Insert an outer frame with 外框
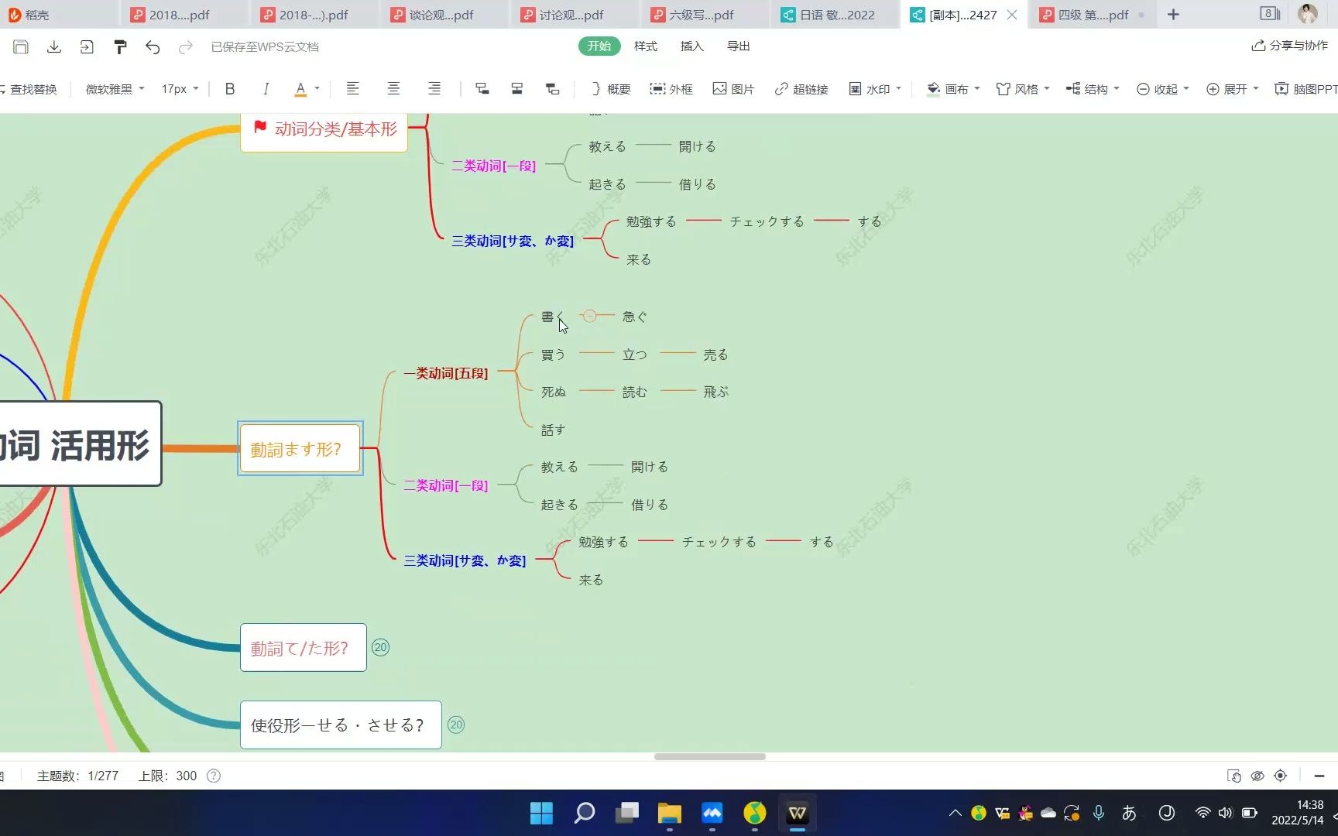This screenshot has height=836, width=1338. [x=671, y=88]
